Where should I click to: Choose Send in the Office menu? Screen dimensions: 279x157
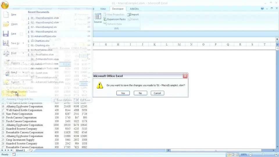coord(14,72)
